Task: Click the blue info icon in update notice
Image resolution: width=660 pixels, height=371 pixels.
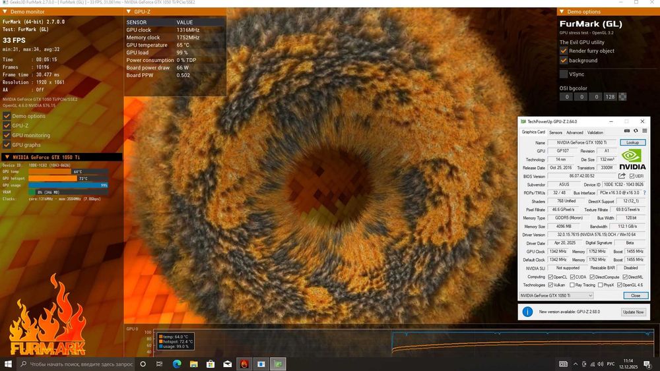Action: coord(527,312)
